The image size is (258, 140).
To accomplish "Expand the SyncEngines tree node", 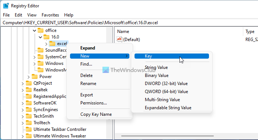I will (x=22, y=110).
